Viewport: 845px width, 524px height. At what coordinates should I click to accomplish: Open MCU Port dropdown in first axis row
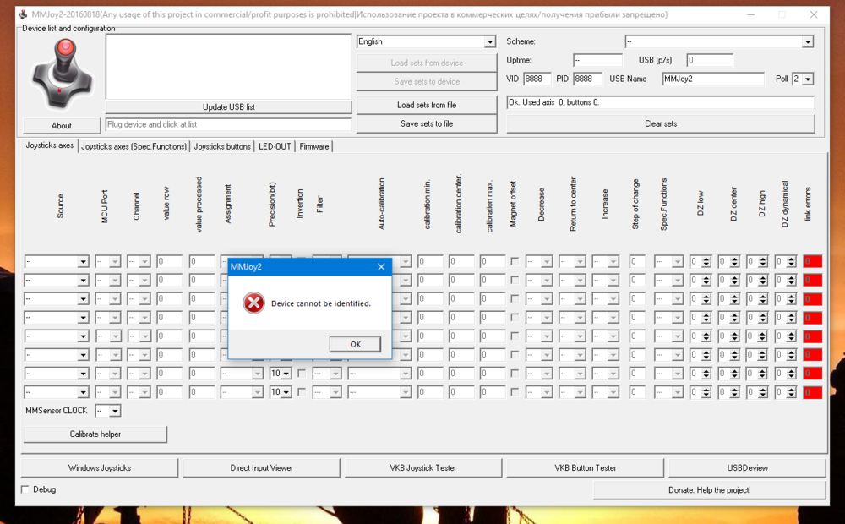click(x=115, y=261)
